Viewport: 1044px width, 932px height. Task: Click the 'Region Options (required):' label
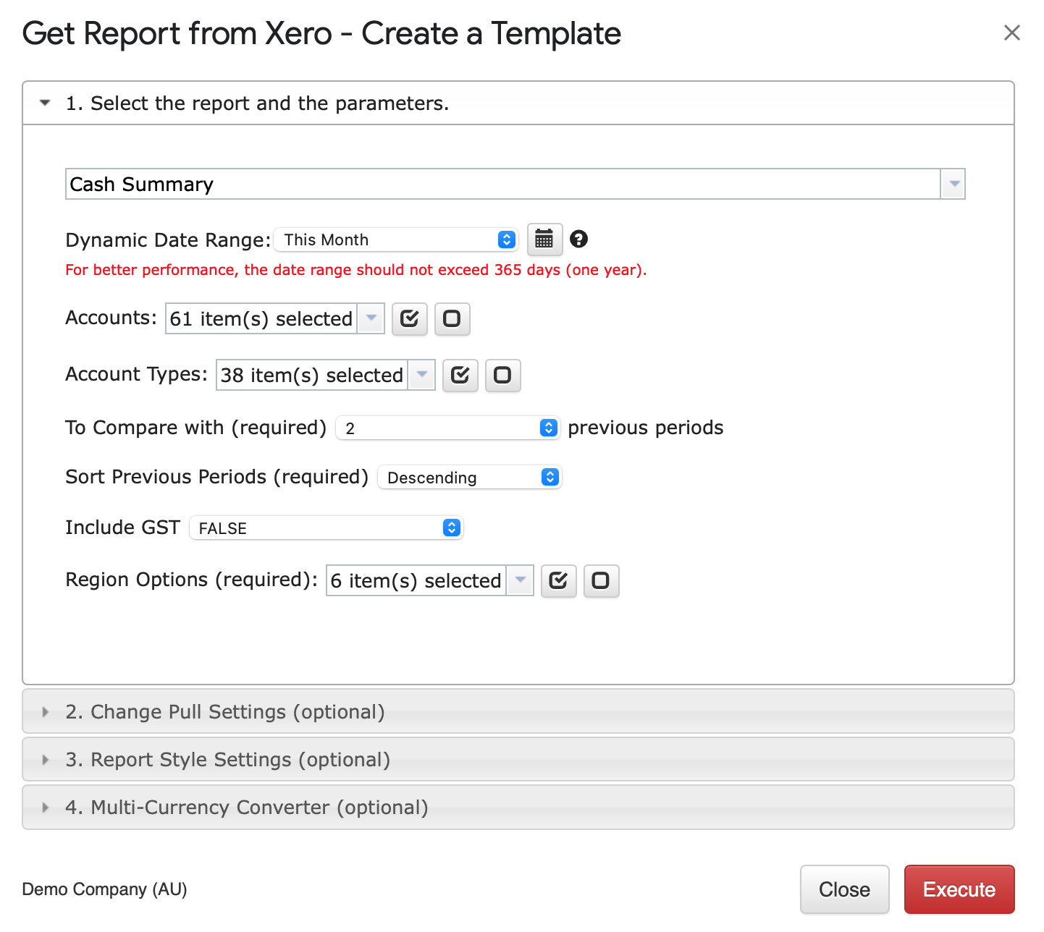192,580
